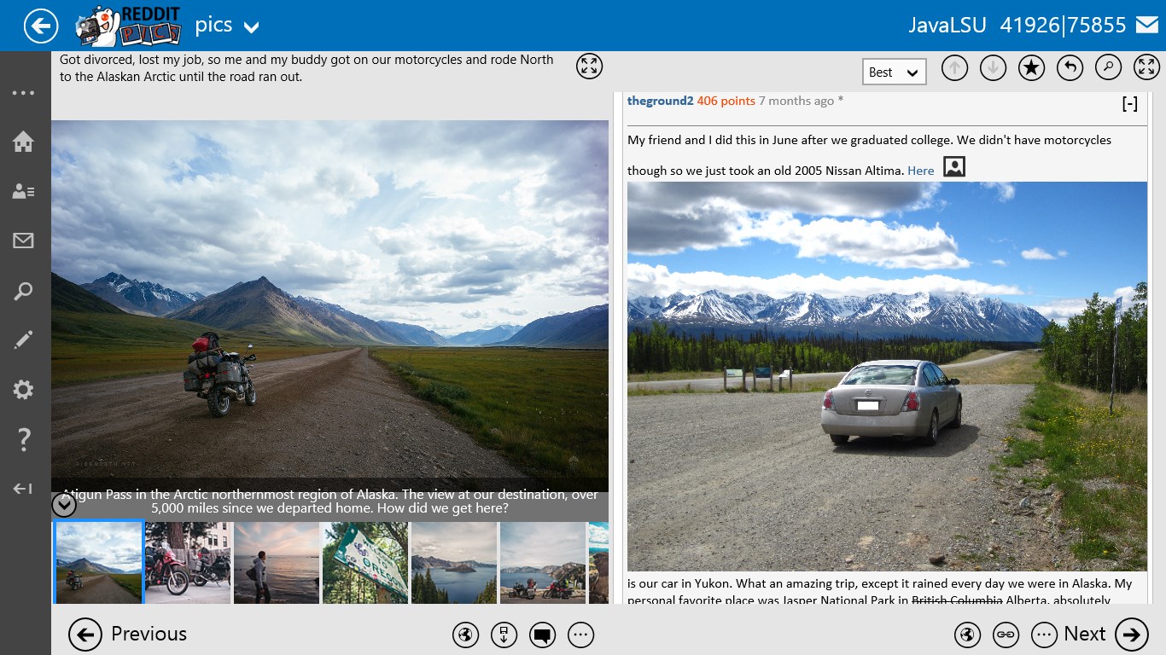Open more options beside Next
The width and height of the screenshot is (1166, 655).
1044,635
